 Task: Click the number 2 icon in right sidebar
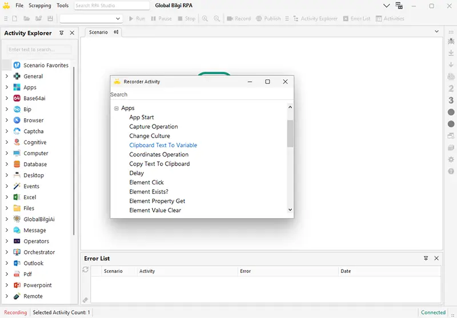[451, 88]
